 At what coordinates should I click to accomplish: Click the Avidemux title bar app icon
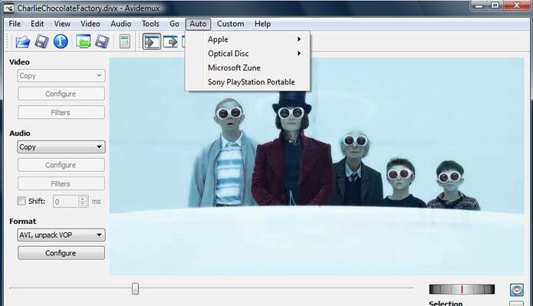tap(8, 8)
